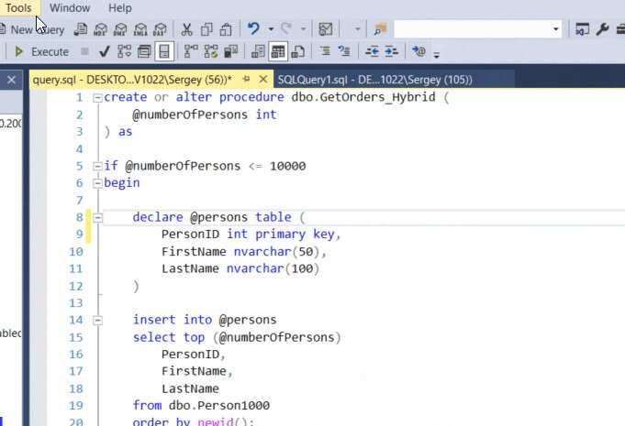Start an Analysis Services MDX query
Image resolution: width=625 pixels, height=426 pixels.
point(100,29)
